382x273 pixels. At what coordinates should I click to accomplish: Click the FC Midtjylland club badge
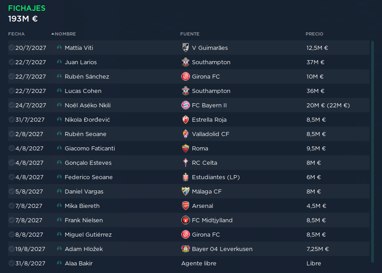pos(186,220)
